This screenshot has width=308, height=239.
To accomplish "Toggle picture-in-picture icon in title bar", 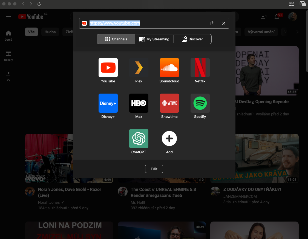I will [x=303, y=4].
